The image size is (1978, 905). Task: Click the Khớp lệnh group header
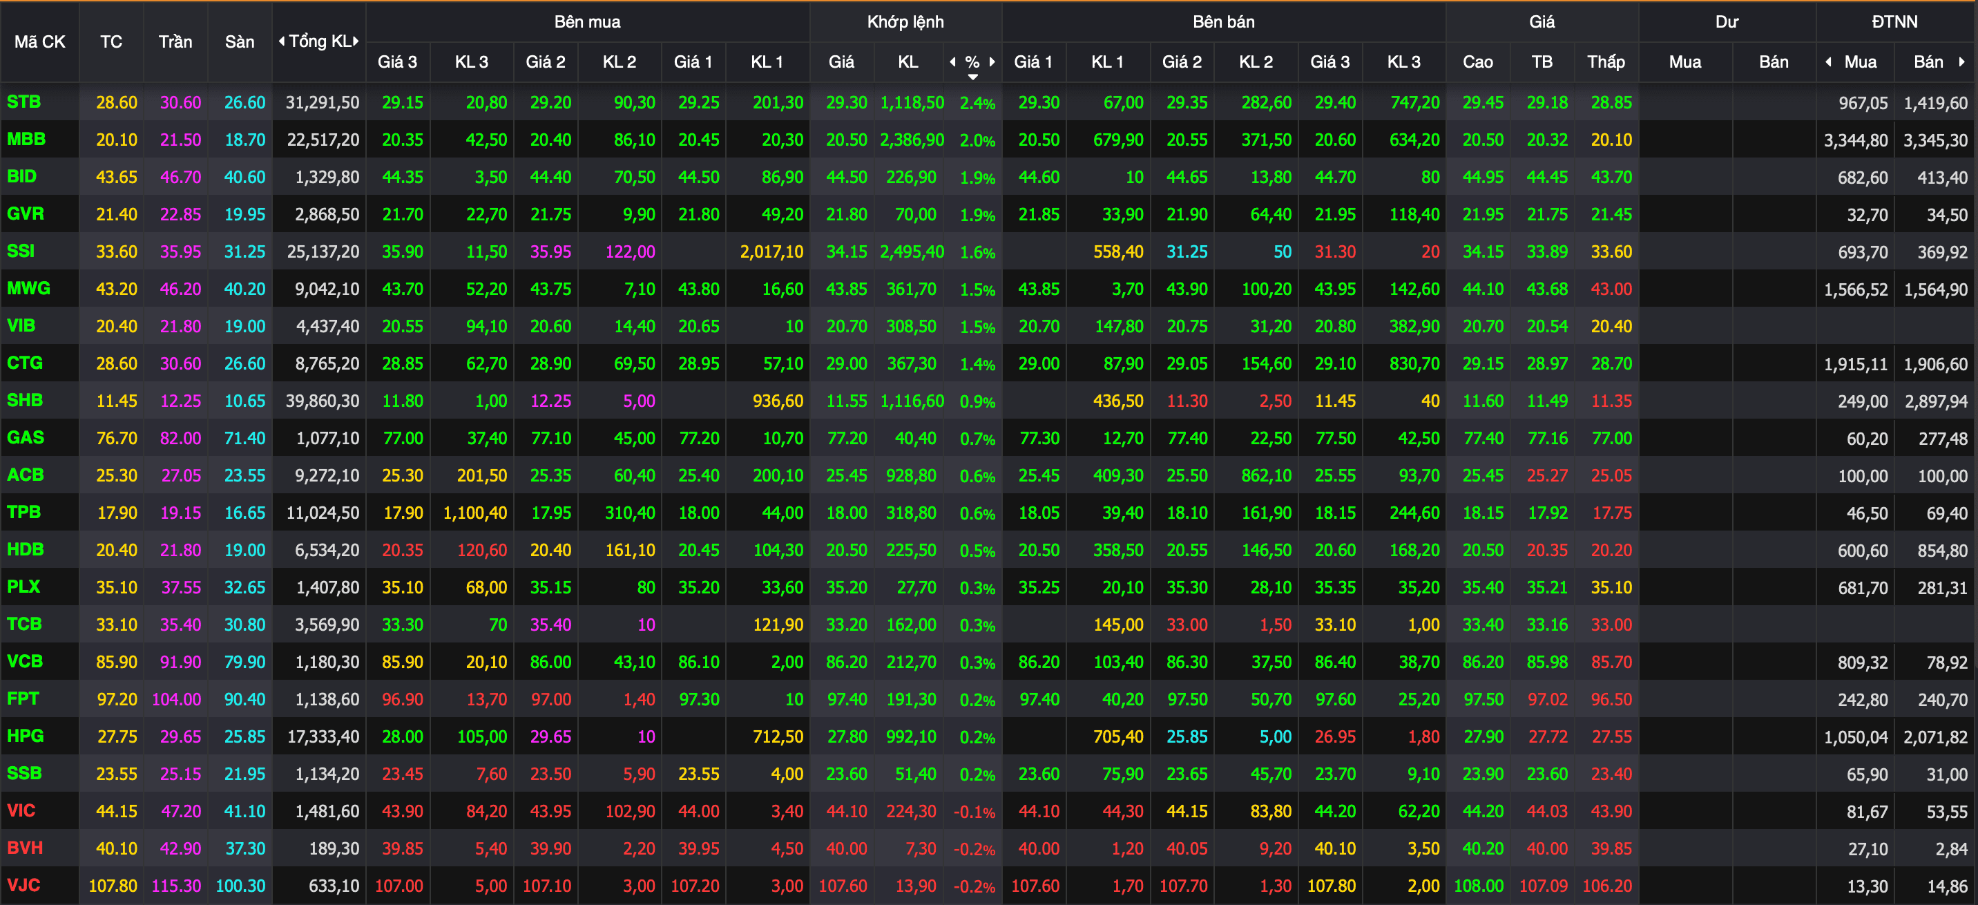click(906, 21)
